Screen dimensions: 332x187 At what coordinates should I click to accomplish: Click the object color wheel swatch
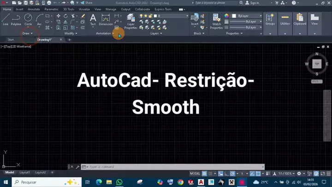click(x=226, y=16)
